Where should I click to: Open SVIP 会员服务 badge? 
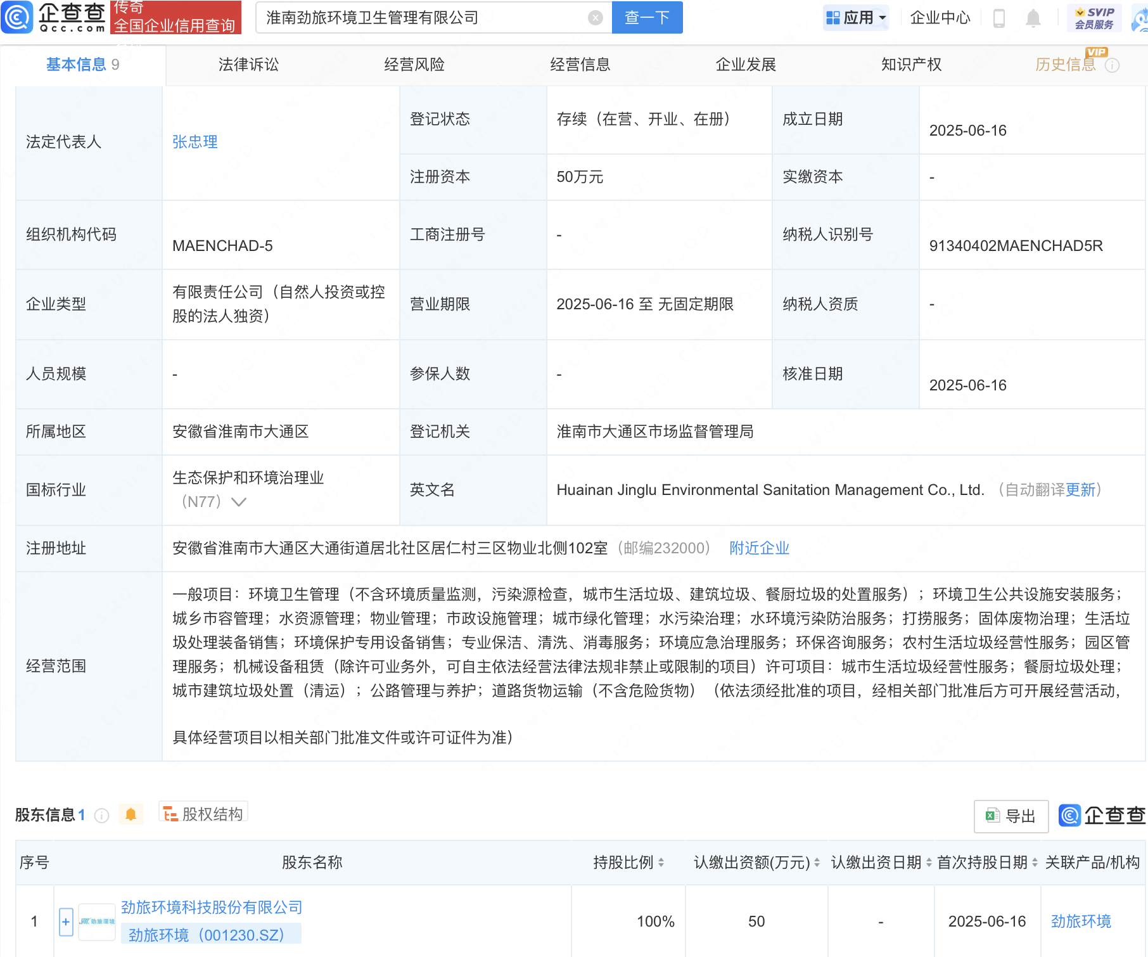point(1094,18)
